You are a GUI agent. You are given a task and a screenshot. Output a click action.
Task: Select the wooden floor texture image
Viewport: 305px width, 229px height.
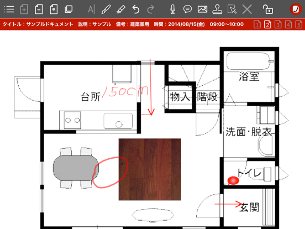tap(150, 169)
